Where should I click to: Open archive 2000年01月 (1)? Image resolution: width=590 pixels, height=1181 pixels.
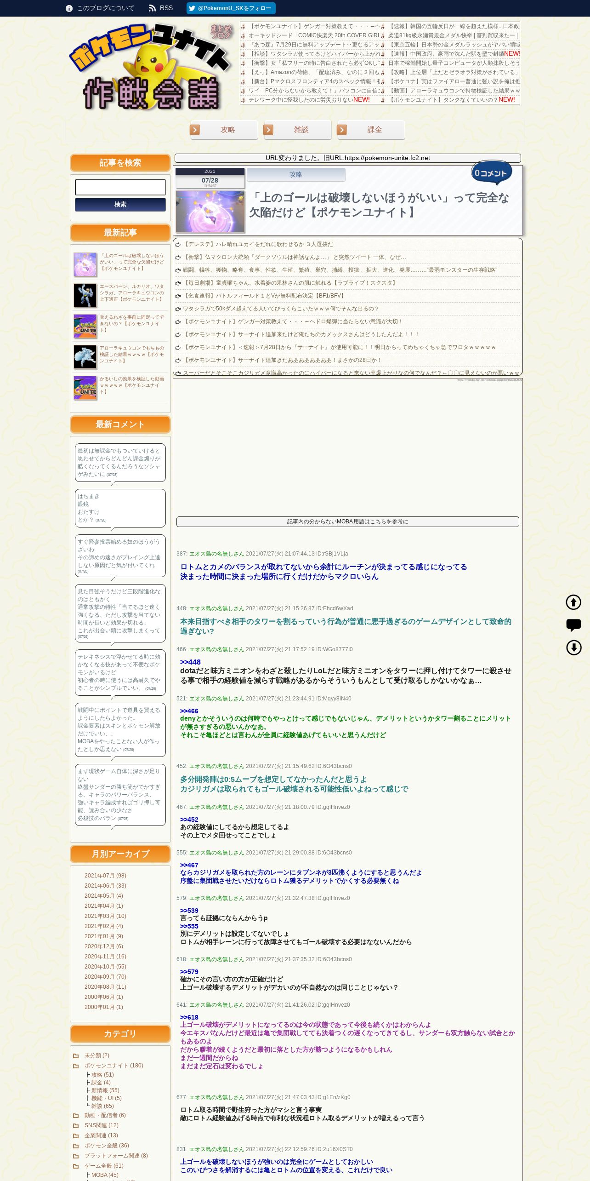coord(104,1007)
